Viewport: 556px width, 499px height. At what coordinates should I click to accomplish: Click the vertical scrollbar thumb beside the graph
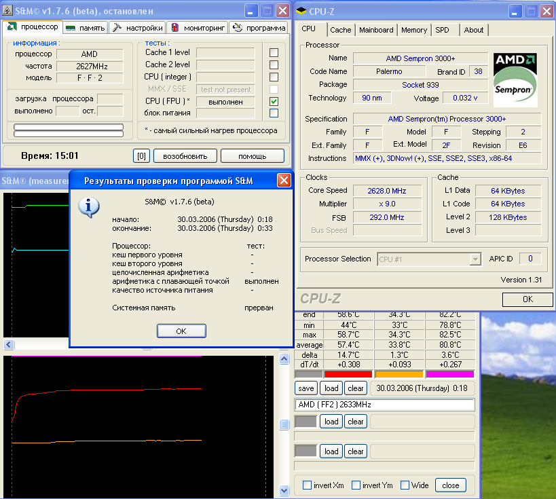(284, 424)
